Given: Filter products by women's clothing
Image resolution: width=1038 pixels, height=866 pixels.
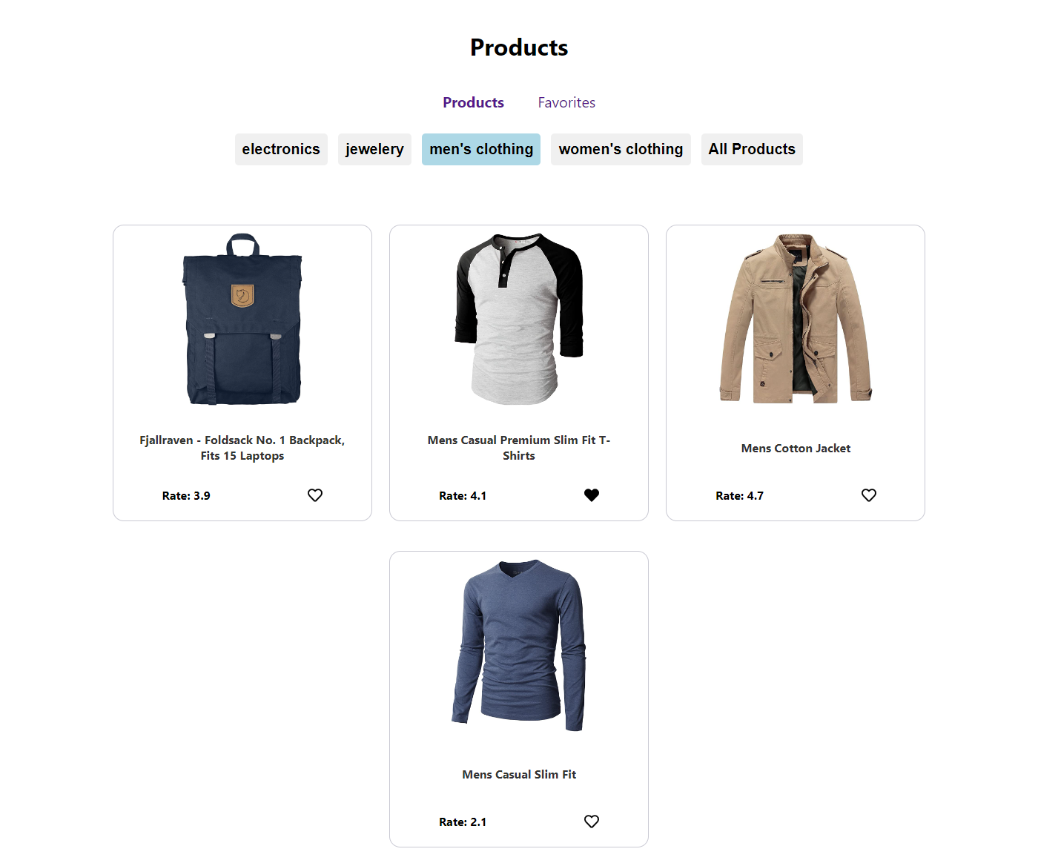Looking at the screenshot, I should [x=621, y=149].
